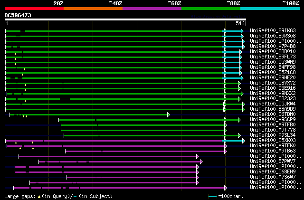The height and width of the screenshot is (200, 304).
Task: Select hit label UniRef100_B9HE20
Action: click(x=273, y=78)
